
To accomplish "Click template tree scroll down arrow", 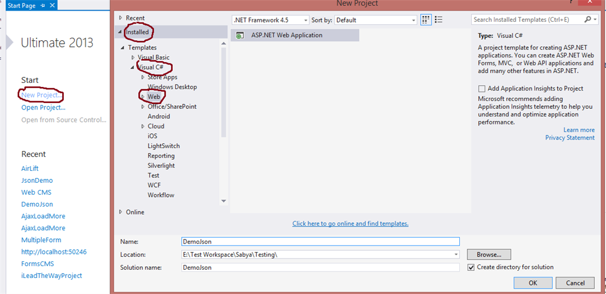I will pos(223,201).
